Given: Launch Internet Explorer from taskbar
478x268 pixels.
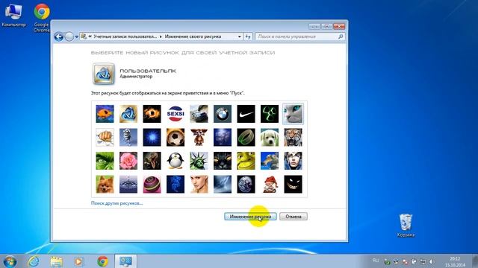Looking at the screenshot, I should click(x=33, y=261).
